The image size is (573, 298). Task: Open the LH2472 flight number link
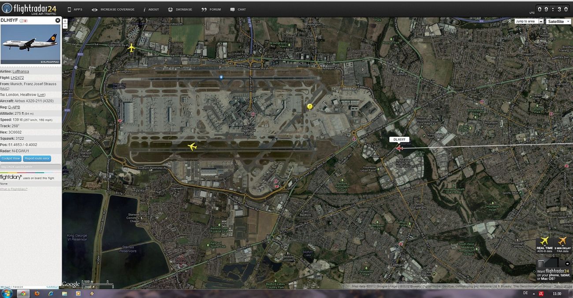click(x=18, y=78)
